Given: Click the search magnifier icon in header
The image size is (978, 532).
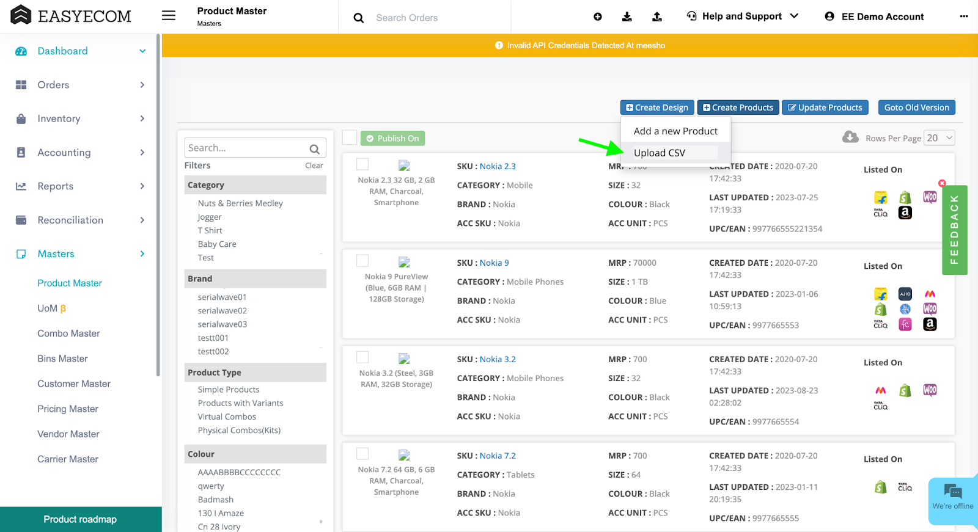Looking at the screenshot, I should pos(359,18).
